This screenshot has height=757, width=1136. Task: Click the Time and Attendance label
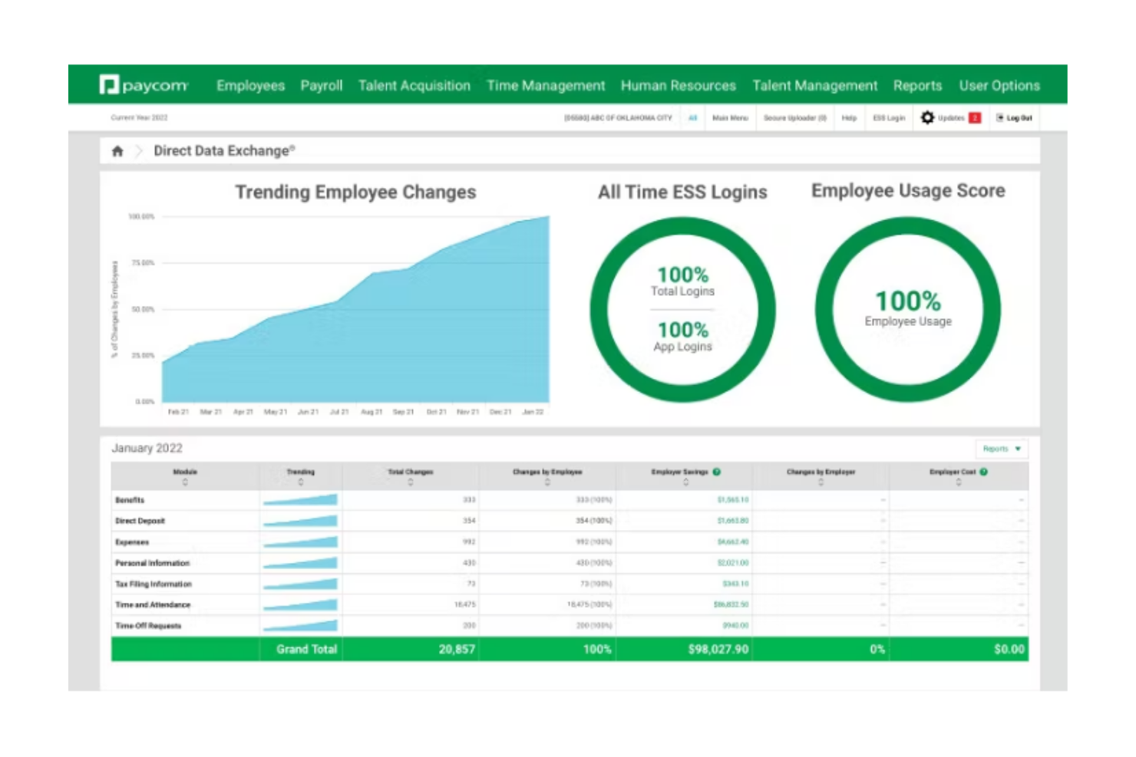(153, 605)
